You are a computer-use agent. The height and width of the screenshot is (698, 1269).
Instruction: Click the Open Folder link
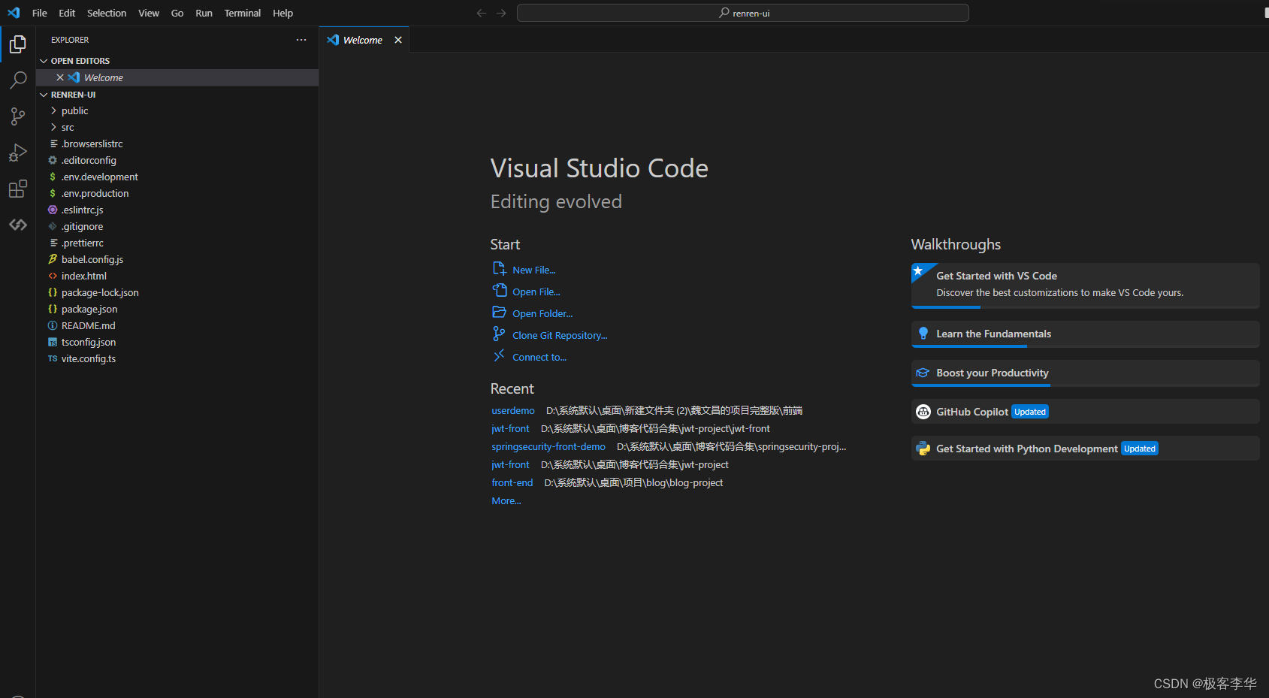point(542,314)
